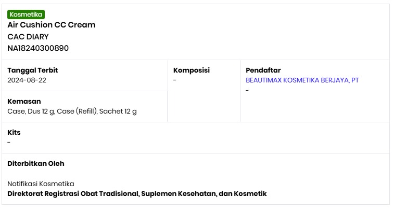Open the BEAUTIMAX KOSMETIKA BERJAYA, PT link
394x211 pixels.
pos(302,80)
